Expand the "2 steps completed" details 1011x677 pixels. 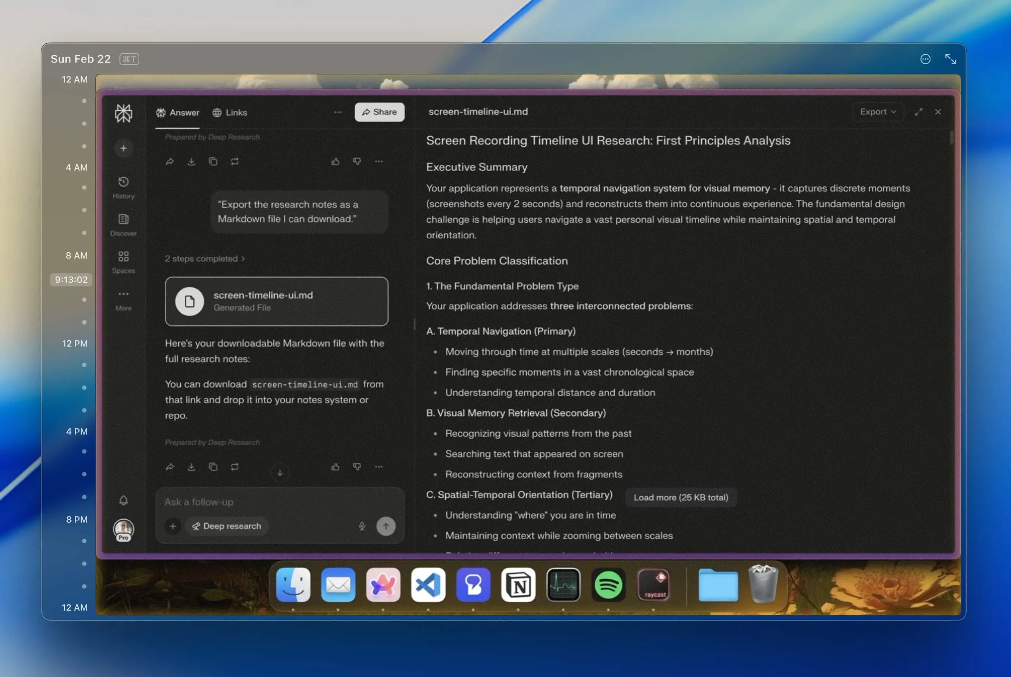[204, 258]
